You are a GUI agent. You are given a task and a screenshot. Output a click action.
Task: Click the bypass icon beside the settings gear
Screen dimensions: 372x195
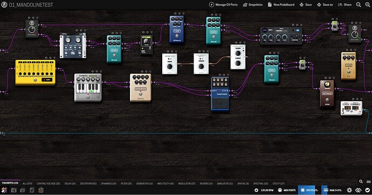(358, 190)
